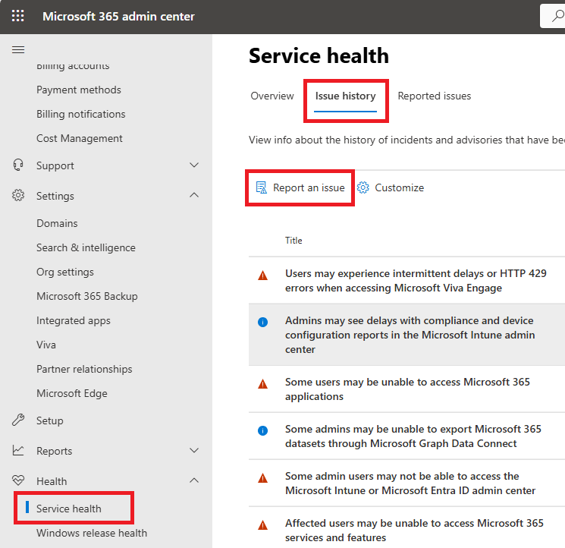Click the Microsoft 365 admin center title
Screen dimensions: 565x548
coord(118,16)
